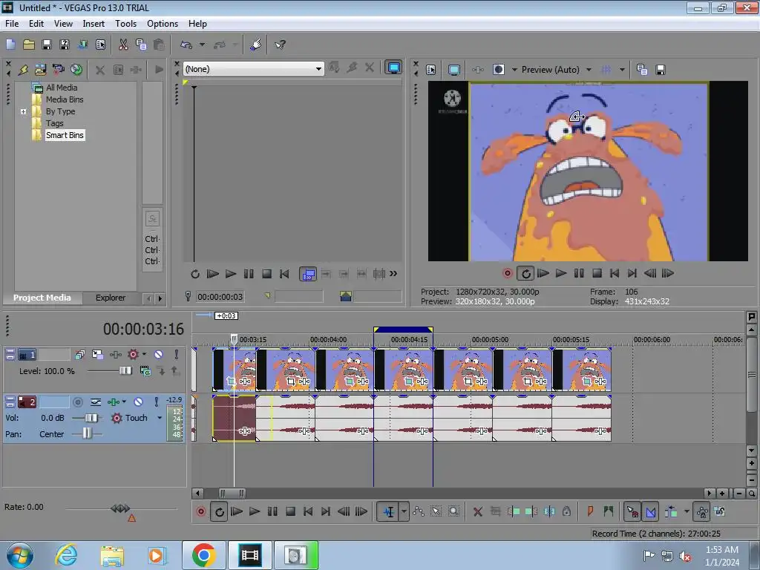
Task: Click the Delete X icon in the bottom toolbar
Action: [477, 511]
